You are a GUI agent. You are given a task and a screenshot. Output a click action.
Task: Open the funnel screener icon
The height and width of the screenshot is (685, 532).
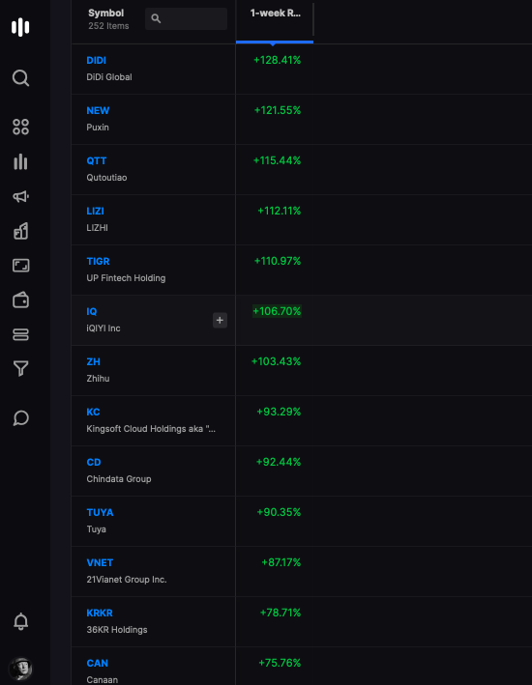coord(20,369)
